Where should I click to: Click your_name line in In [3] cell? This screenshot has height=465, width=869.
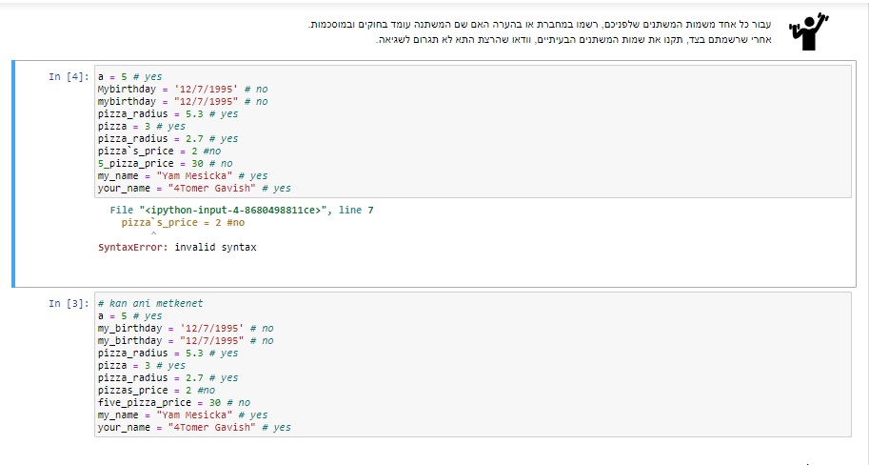(190, 428)
